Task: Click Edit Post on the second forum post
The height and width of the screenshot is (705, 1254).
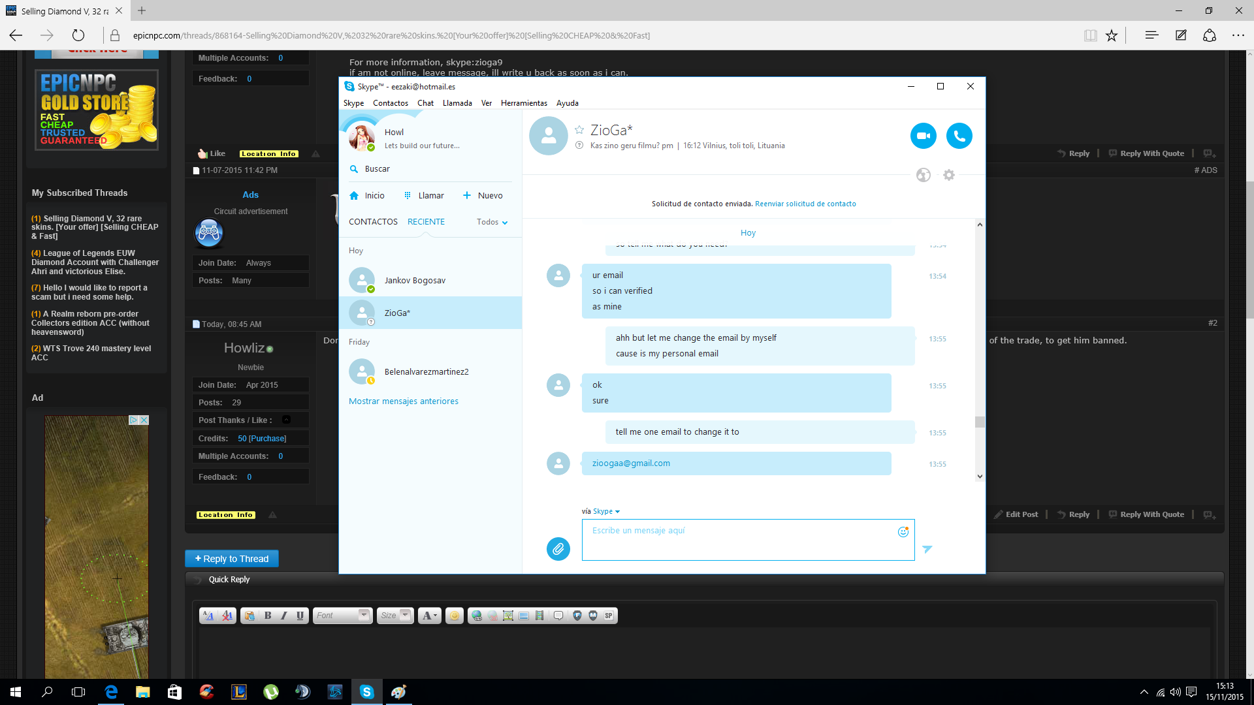Action: tap(1016, 514)
